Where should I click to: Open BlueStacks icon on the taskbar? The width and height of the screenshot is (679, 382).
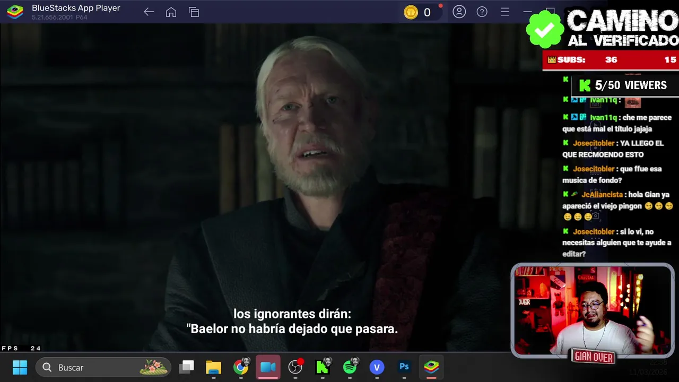click(431, 367)
